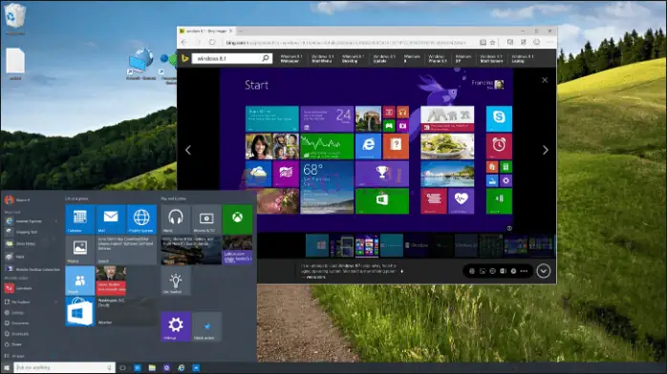Select Remote Desktop Connection in Start menu
The width and height of the screenshot is (667, 374).
(x=32, y=269)
